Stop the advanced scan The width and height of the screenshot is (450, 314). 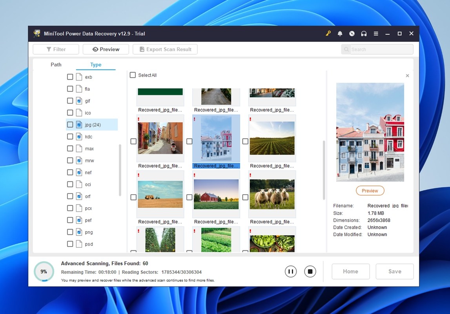click(x=310, y=272)
